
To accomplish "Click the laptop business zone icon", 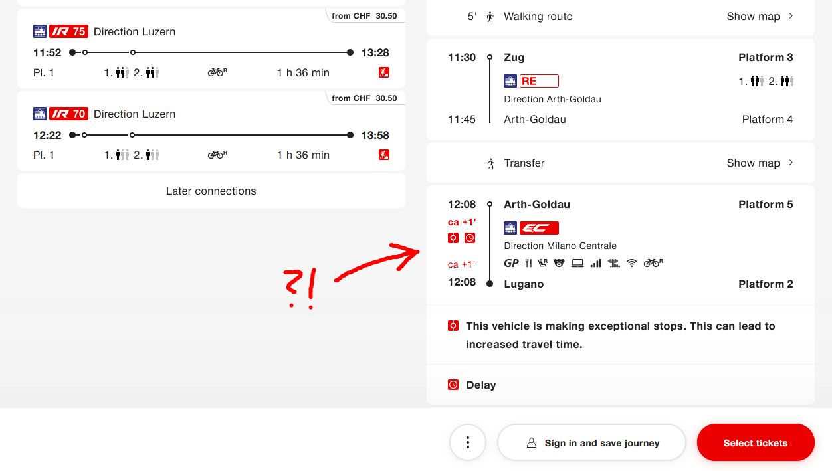I will [577, 263].
